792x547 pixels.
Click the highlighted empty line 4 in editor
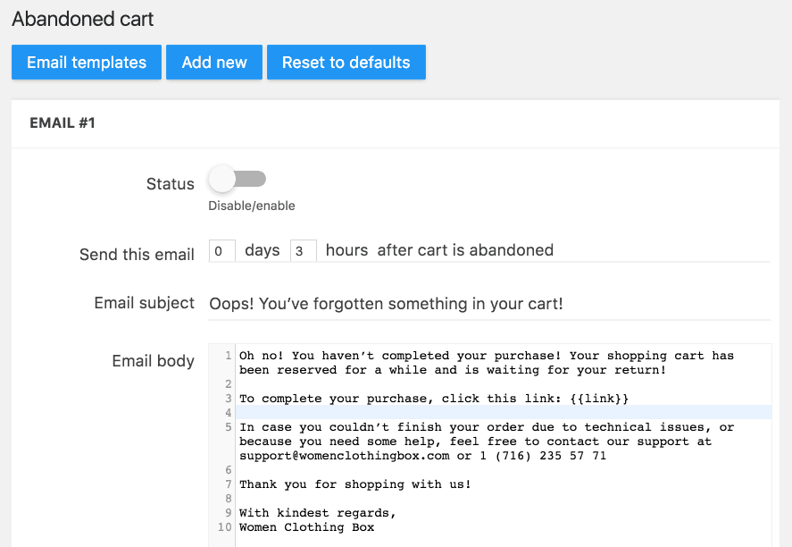click(503, 413)
